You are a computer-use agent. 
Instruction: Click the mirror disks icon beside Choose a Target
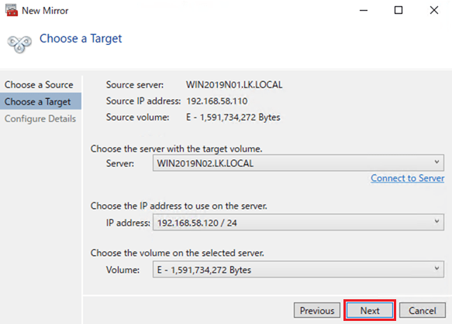click(x=19, y=44)
